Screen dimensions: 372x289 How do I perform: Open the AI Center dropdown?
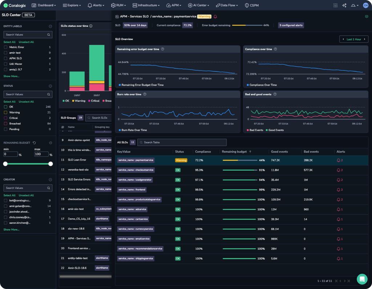tap(198, 5)
